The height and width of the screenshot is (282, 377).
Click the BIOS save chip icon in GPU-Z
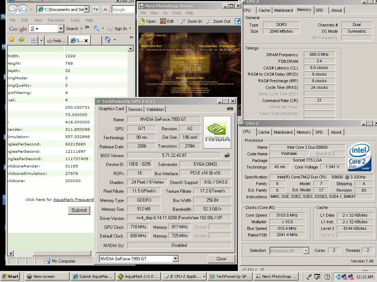227,155
